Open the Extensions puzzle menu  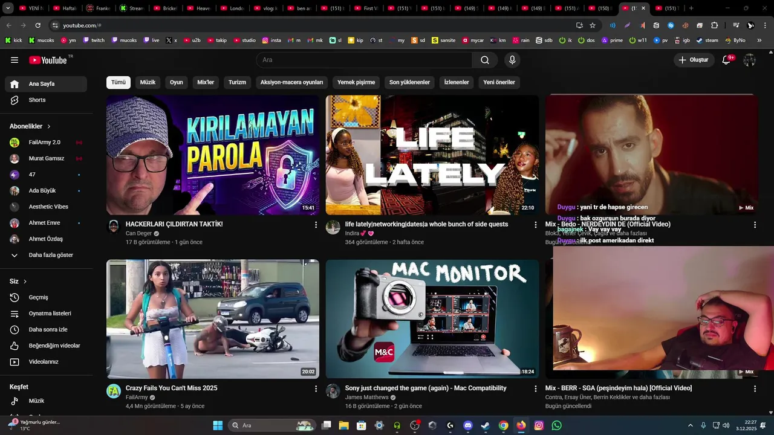click(x=714, y=25)
